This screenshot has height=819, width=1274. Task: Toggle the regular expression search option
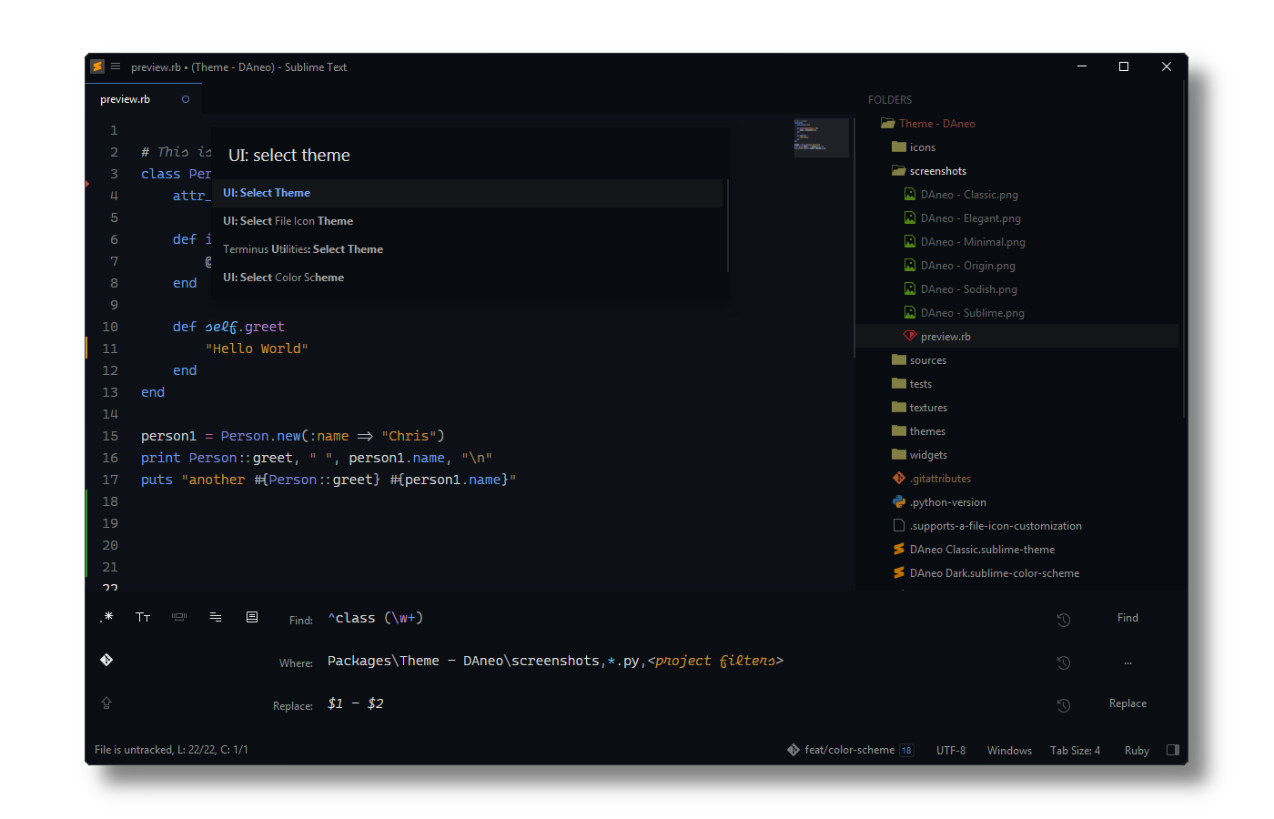click(x=106, y=617)
